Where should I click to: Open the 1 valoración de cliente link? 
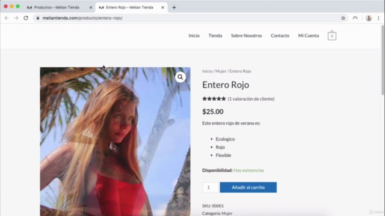(251, 98)
